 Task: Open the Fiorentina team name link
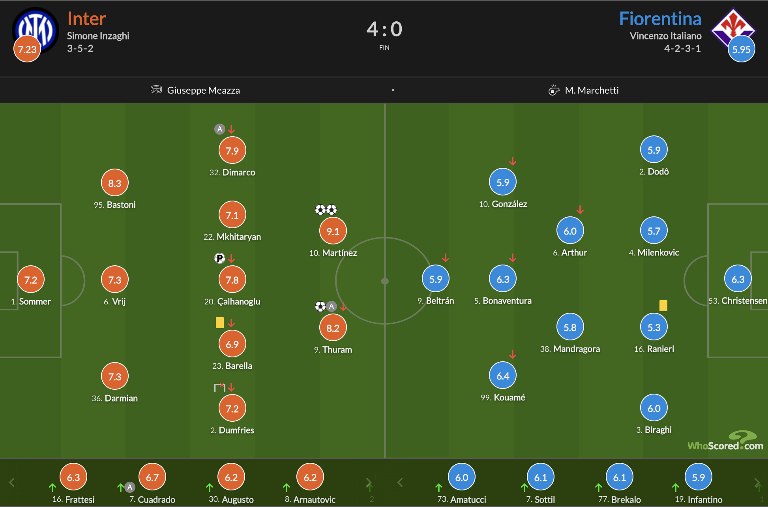pos(660,19)
